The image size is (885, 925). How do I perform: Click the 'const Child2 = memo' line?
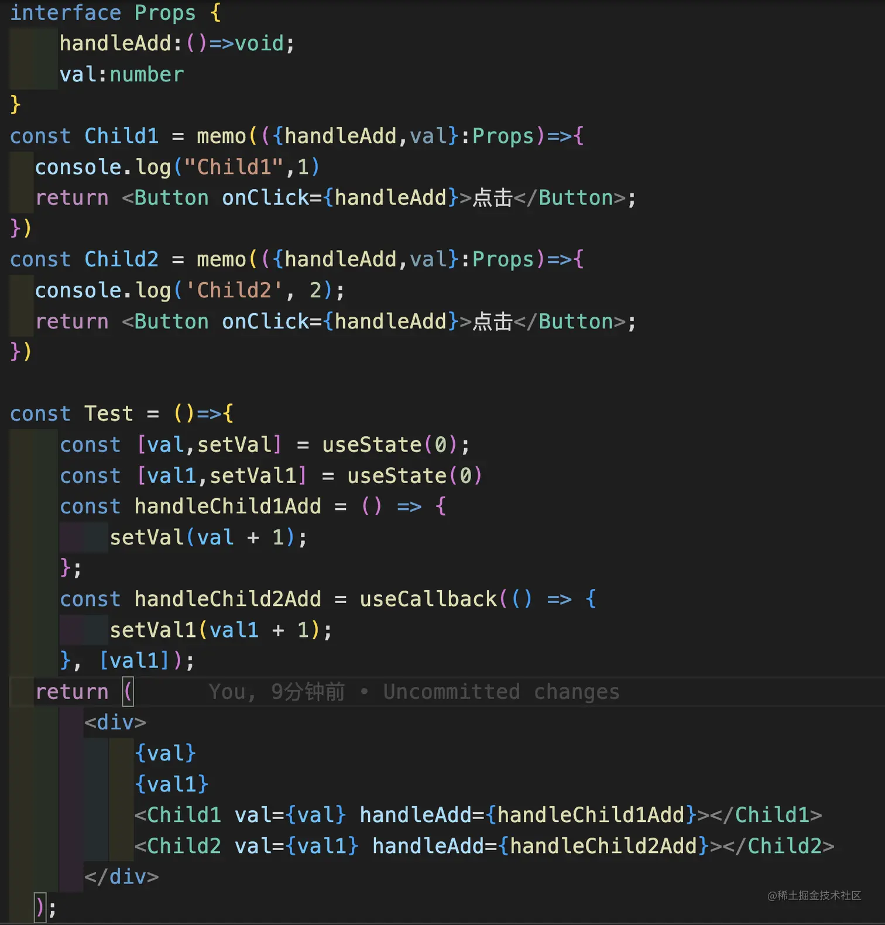tap(297, 259)
